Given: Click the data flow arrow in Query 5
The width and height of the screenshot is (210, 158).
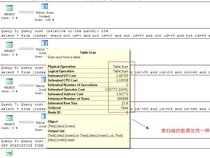Looking at the screenshot, I should (x=26, y=49).
